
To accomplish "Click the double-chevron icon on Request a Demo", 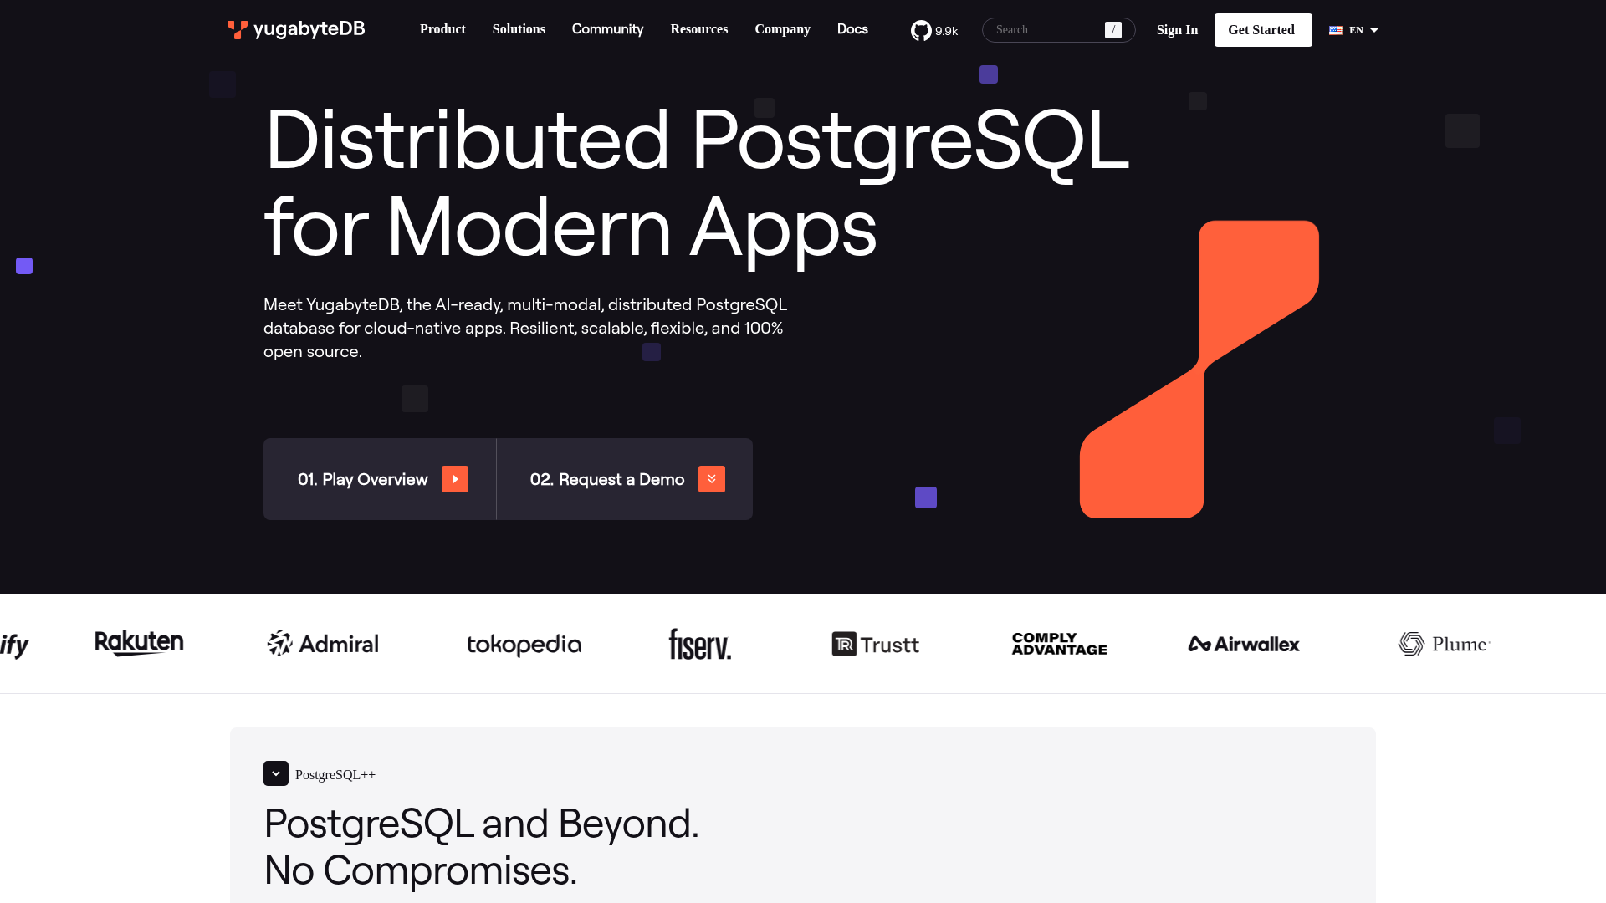I will [x=711, y=479].
